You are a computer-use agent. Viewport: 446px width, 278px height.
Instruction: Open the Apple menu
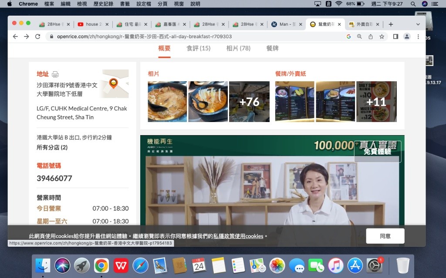click(x=10, y=3)
